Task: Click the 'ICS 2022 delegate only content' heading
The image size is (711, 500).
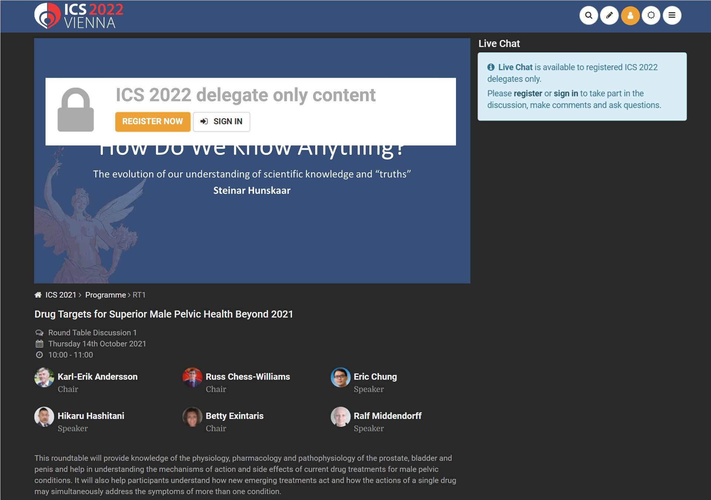Action: point(246,95)
